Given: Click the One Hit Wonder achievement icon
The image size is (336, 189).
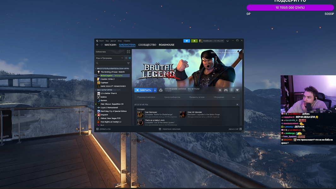Looking at the screenshot, I should click(x=183, y=114).
